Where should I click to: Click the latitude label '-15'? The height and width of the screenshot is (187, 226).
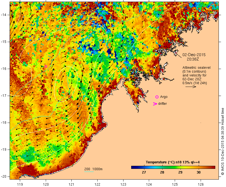click(x=4, y=42)
